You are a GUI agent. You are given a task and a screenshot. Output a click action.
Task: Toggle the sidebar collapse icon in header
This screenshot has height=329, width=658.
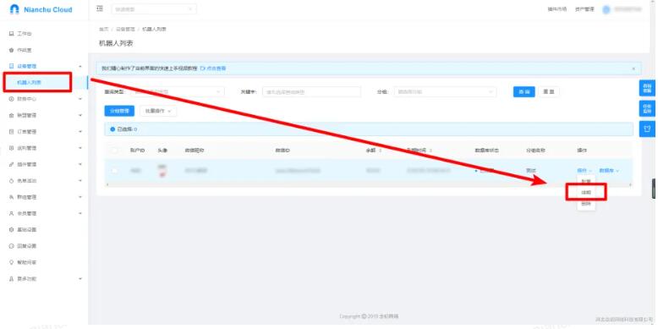point(100,8)
